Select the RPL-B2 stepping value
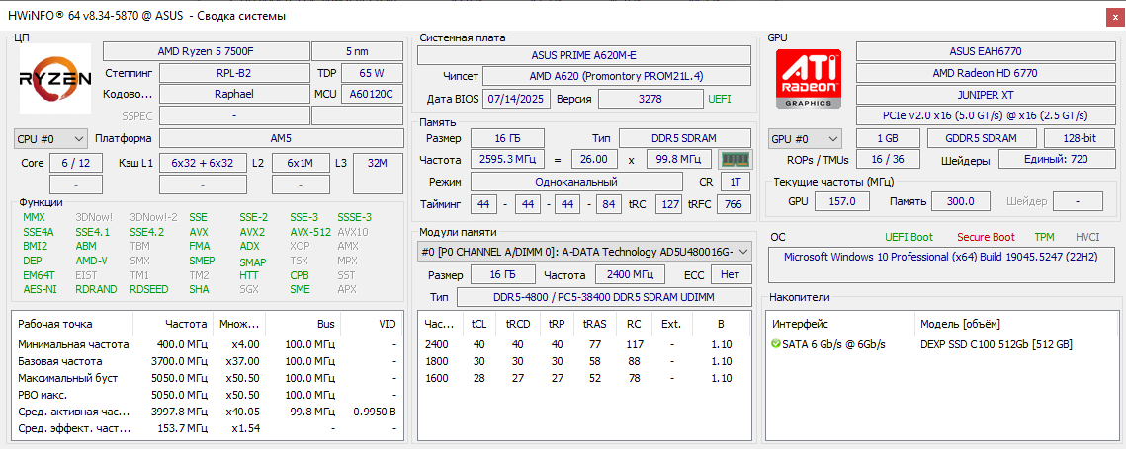The image size is (1126, 449). [233, 72]
